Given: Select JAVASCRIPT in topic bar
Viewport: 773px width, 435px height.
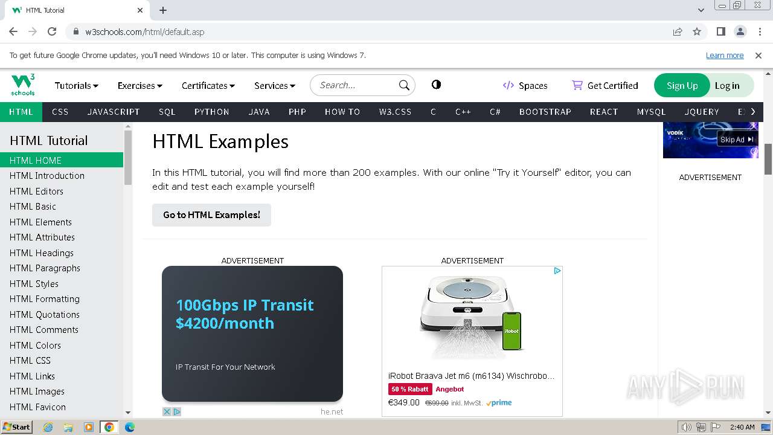Looking at the screenshot, I should 114,112.
